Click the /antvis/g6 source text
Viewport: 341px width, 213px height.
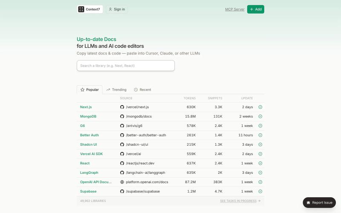(134, 126)
